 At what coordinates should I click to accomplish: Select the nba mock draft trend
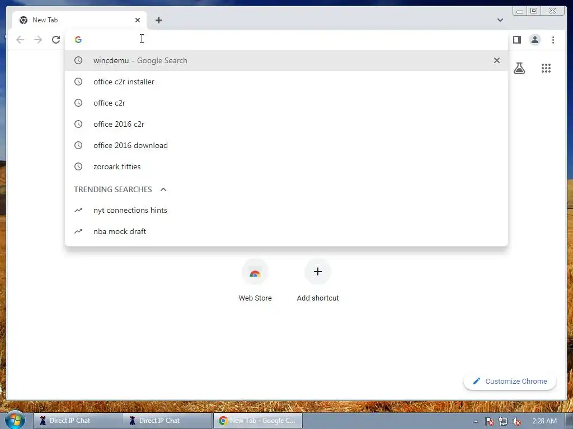tap(286, 231)
